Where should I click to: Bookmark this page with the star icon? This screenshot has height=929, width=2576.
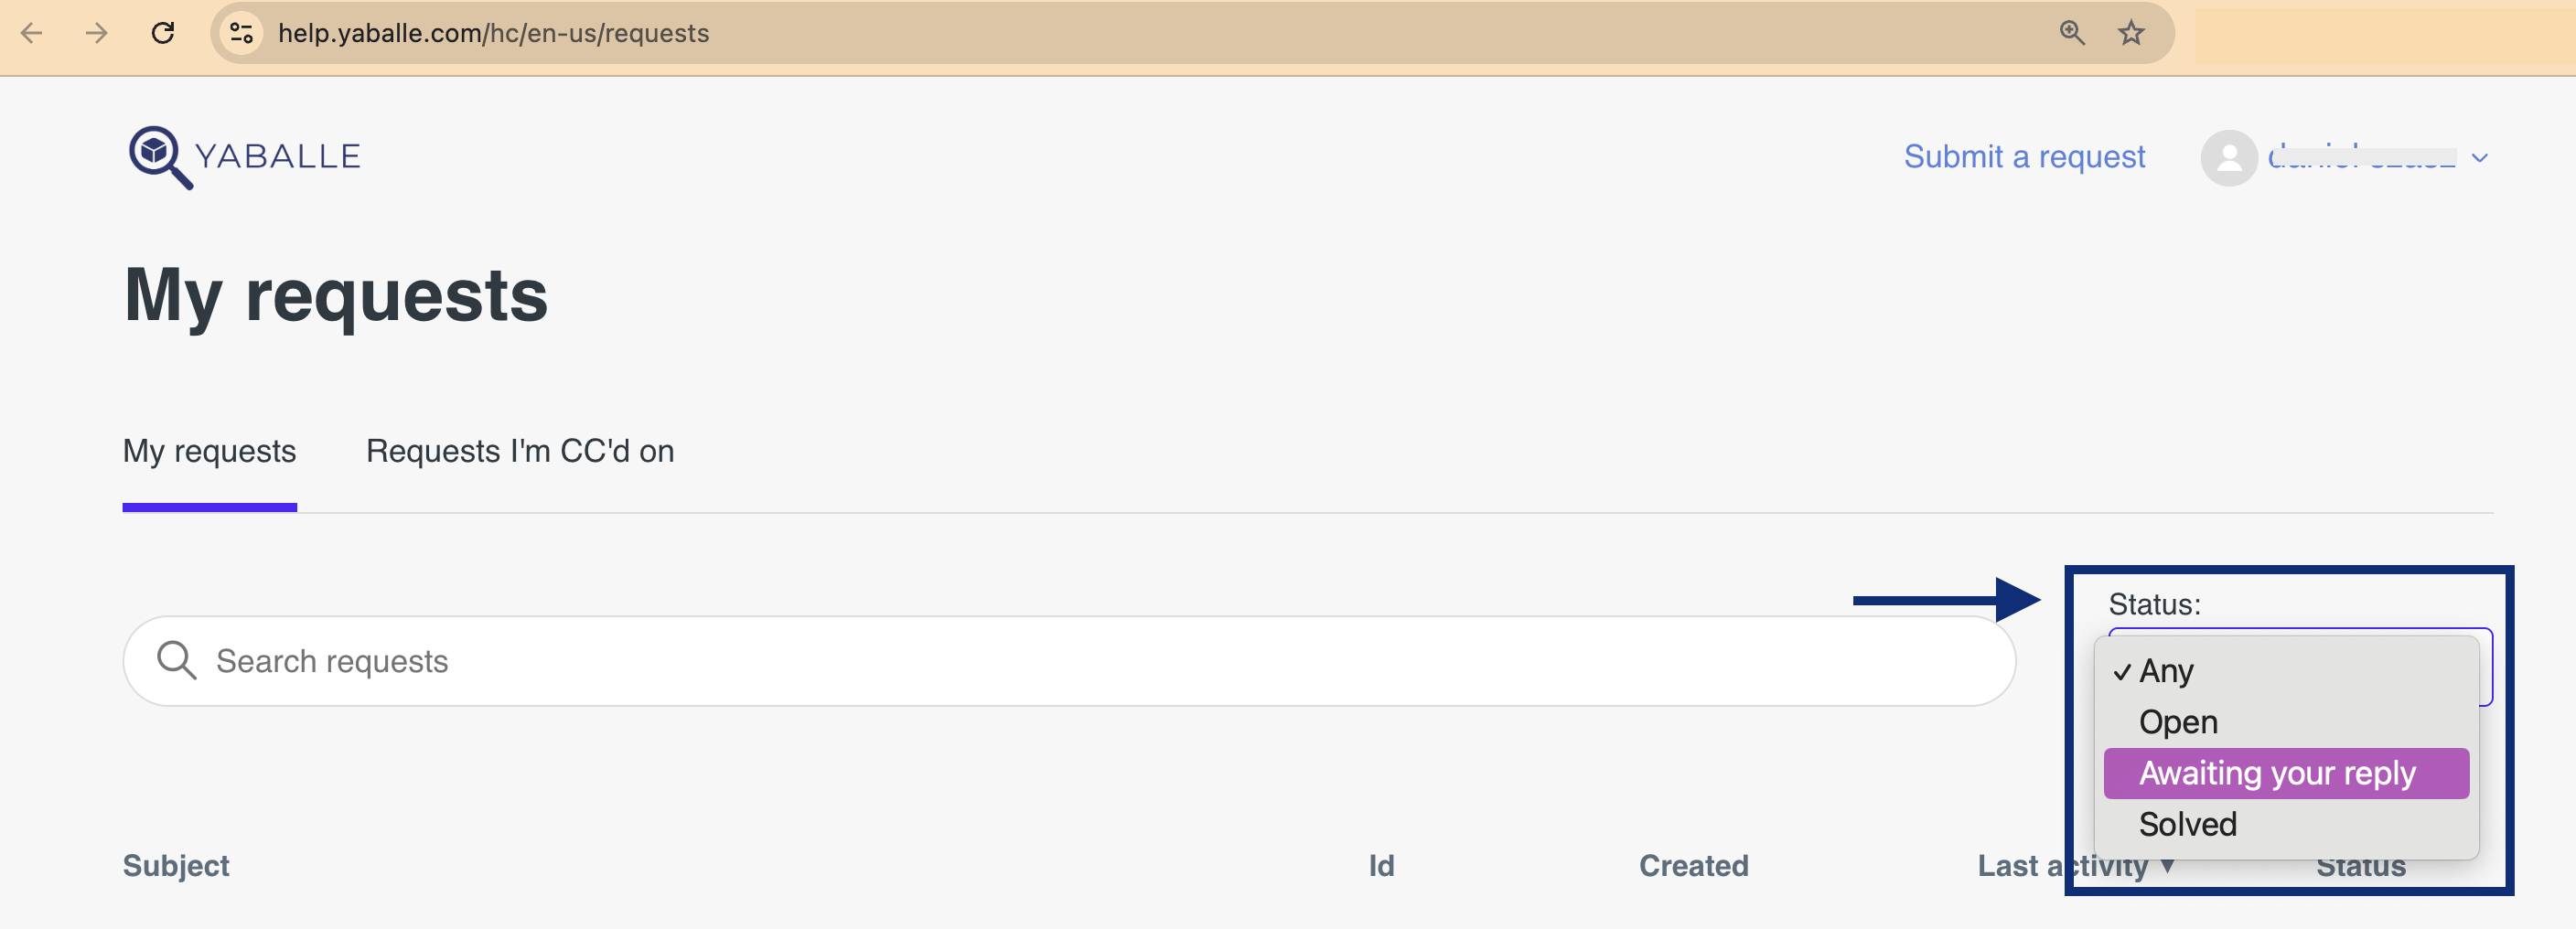(x=2132, y=33)
